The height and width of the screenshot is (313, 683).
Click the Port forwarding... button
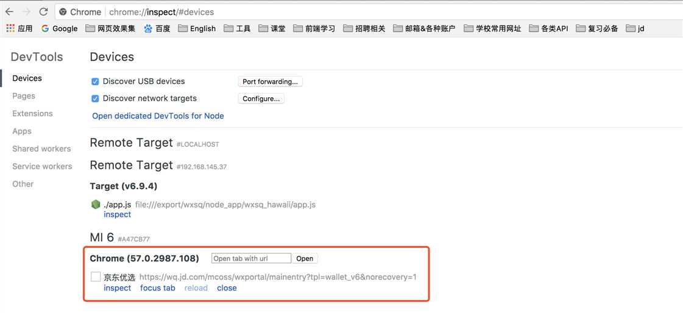point(270,81)
